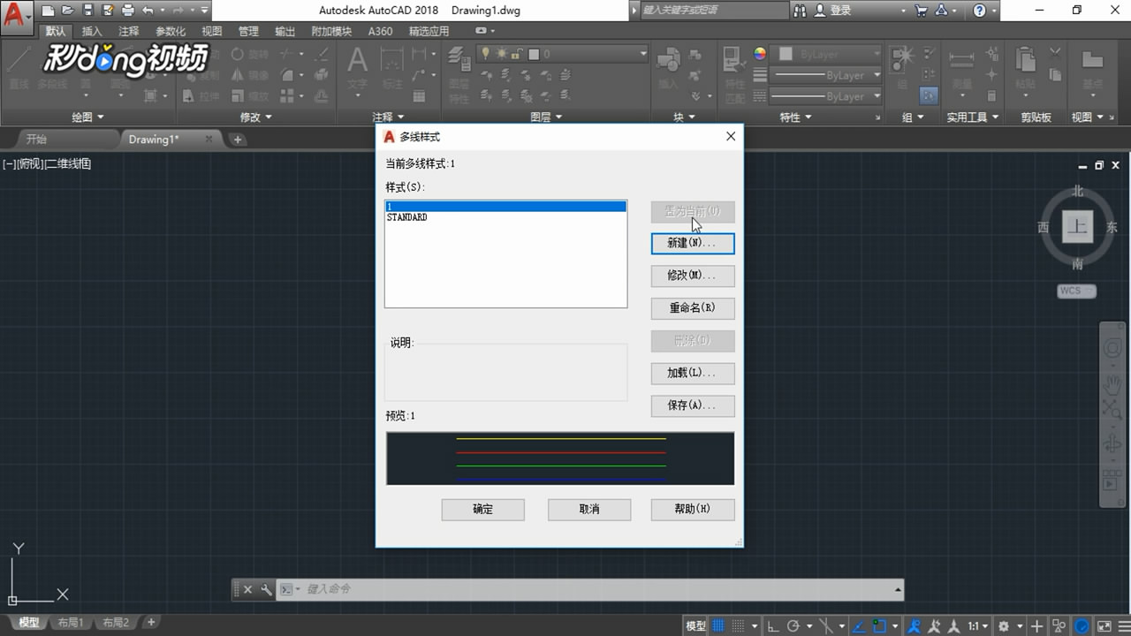Switch to the A360 ribbon tab
1131x636 pixels.
tap(380, 31)
